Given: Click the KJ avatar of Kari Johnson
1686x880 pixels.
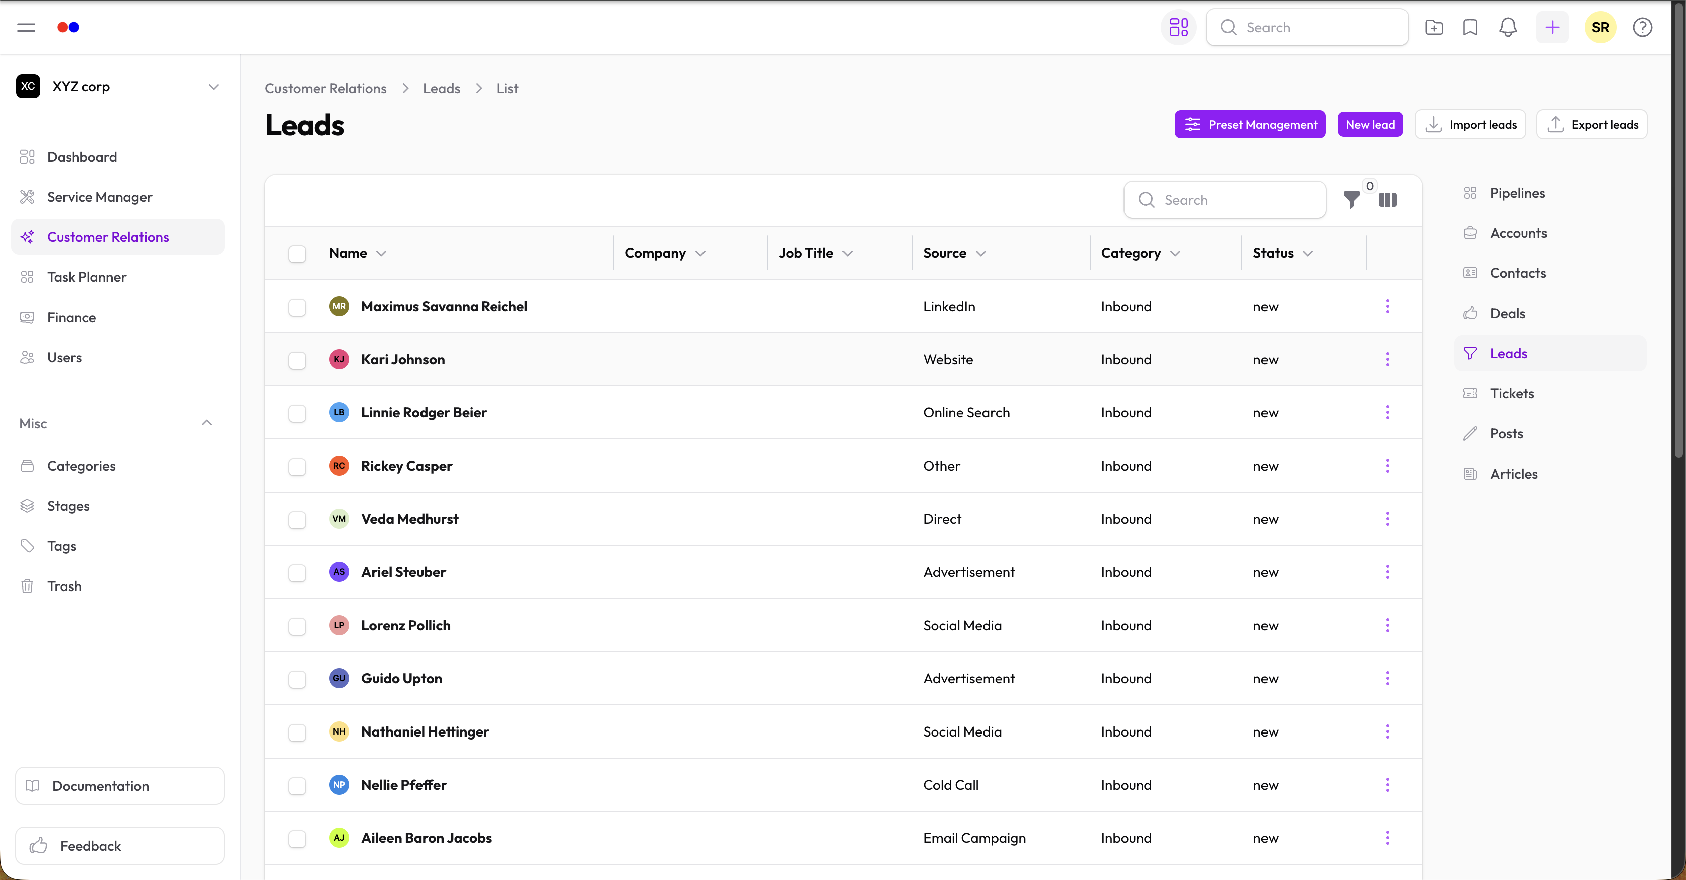Looking at the screenshot, I should tap(338, 359).
